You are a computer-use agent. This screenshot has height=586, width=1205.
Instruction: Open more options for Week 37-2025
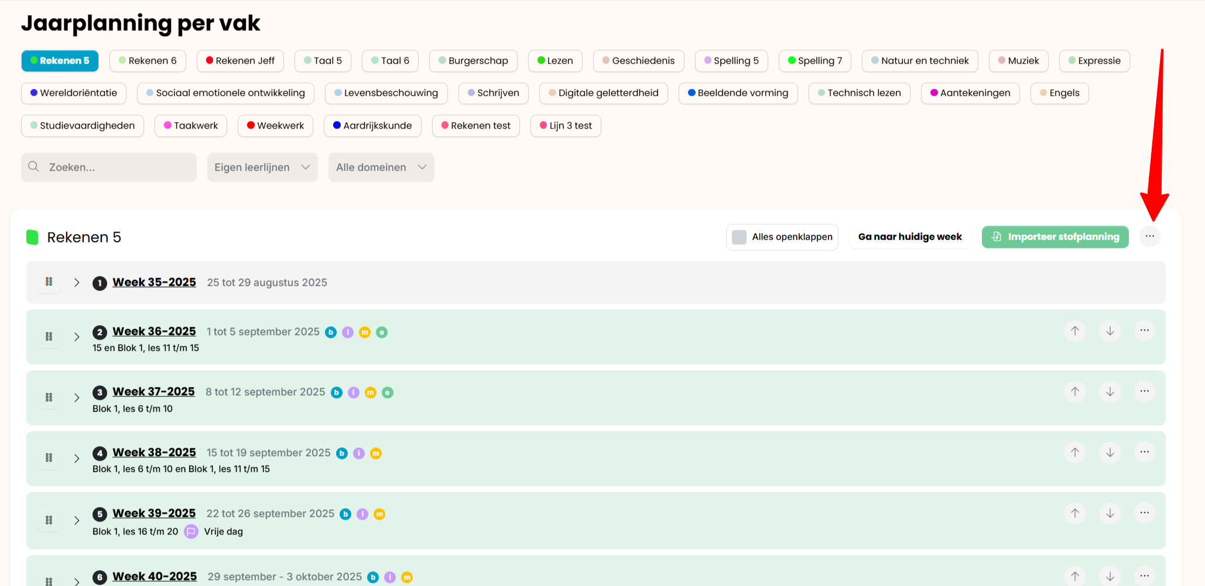point(1145,392)
